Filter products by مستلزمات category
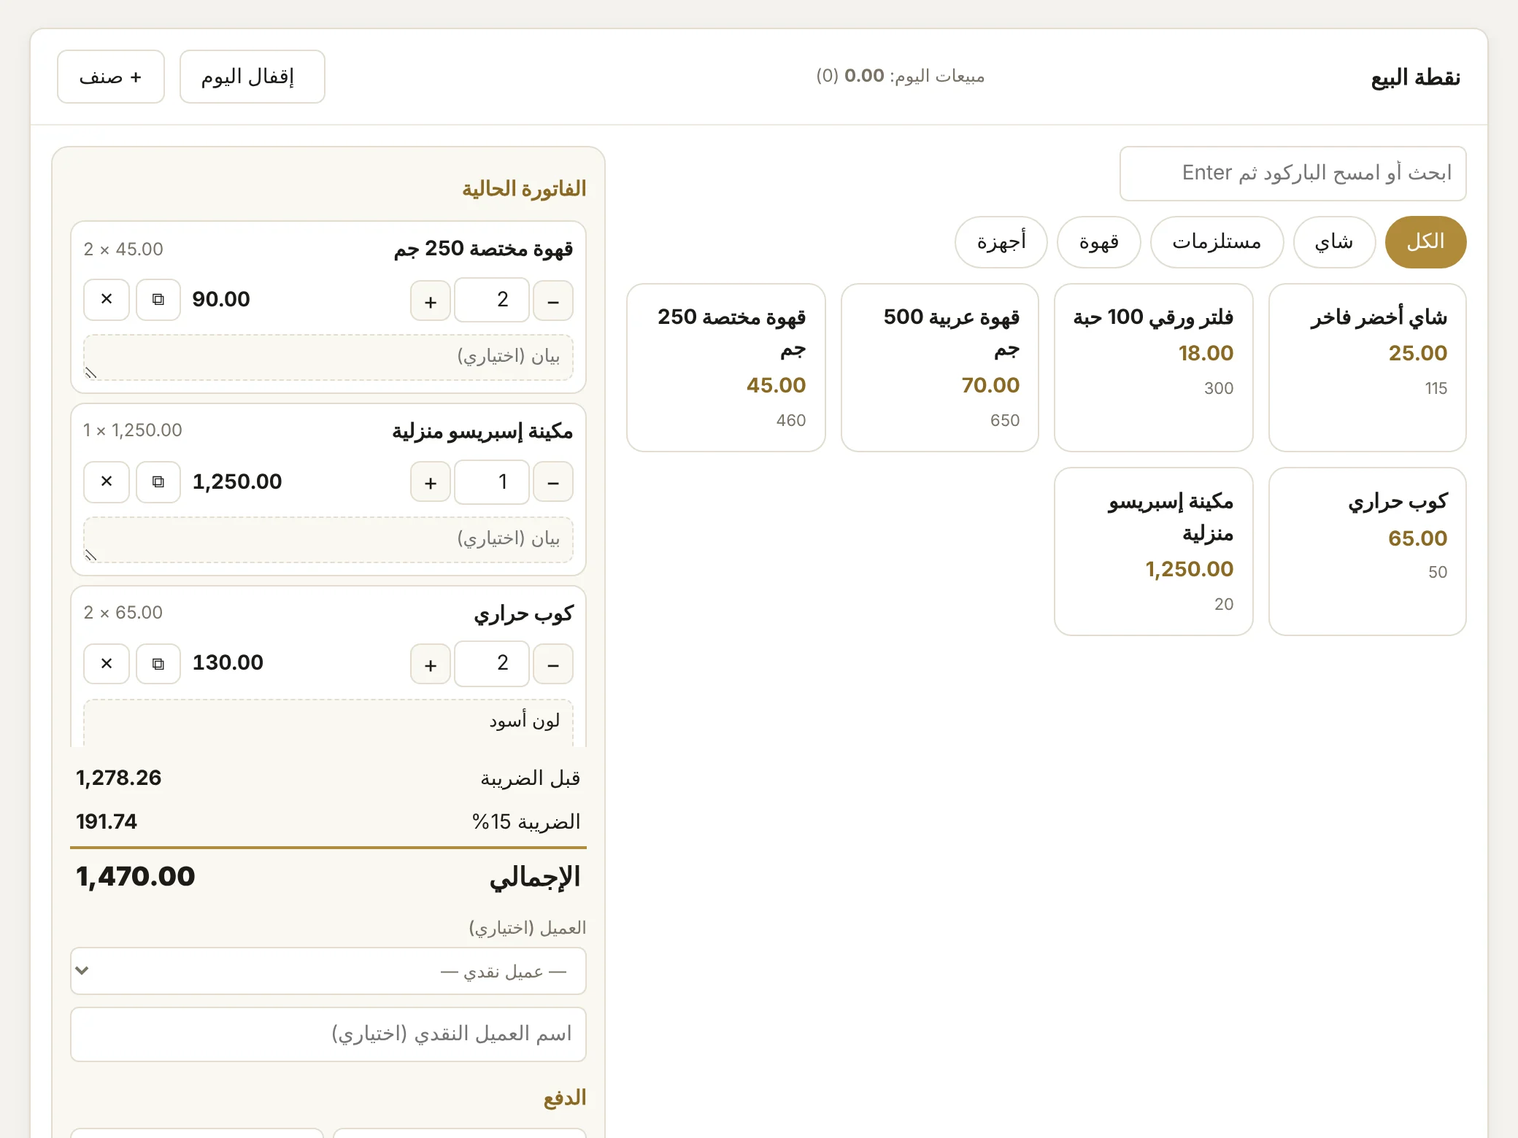 1217,241
